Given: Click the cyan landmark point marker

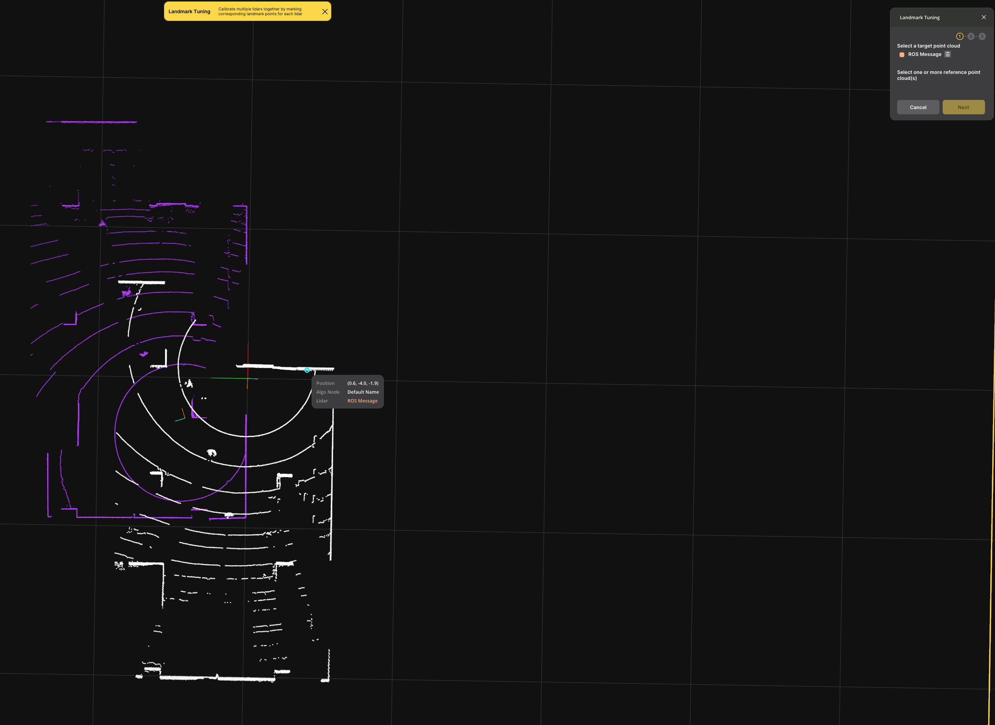Looking at the screenshot, I should [307, 370].
